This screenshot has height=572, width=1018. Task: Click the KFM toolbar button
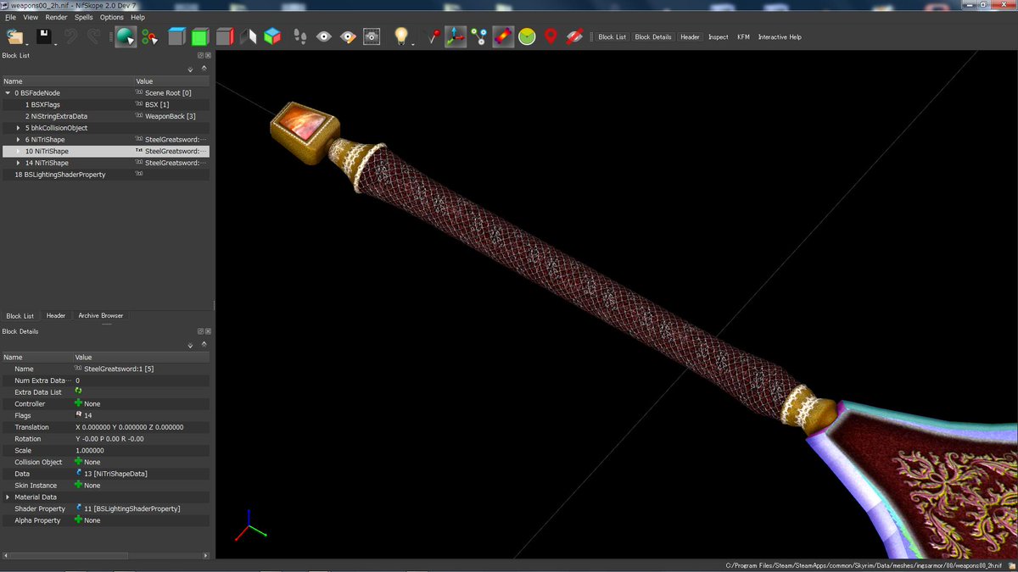tap(743, 37)
